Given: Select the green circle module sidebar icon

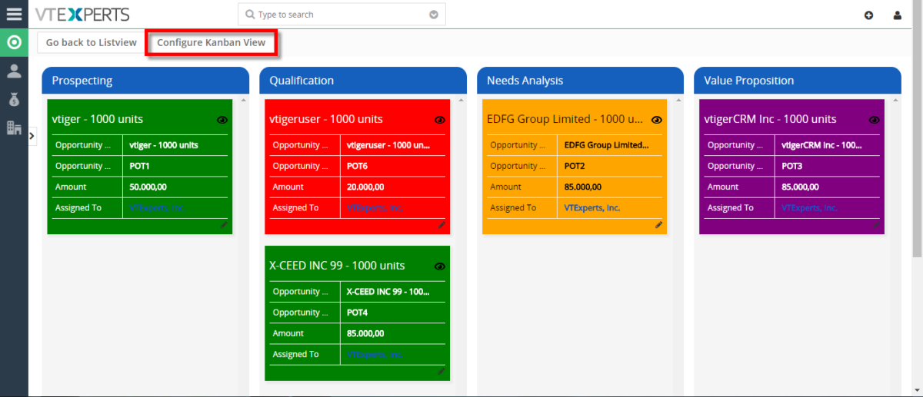Looking at the screenshot, I should point(14,42).
